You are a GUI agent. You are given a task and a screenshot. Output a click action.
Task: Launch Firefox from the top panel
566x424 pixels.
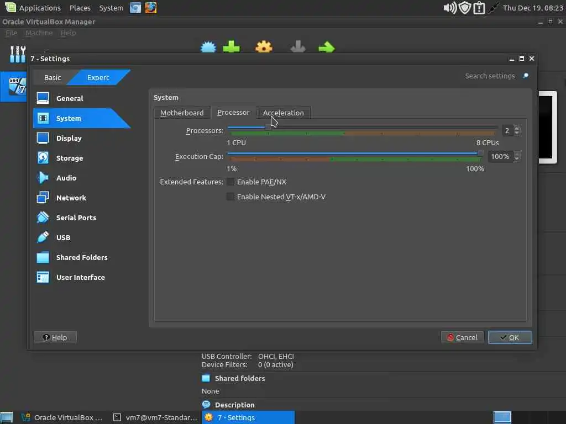pyautogui.click(x=151, y=8)
